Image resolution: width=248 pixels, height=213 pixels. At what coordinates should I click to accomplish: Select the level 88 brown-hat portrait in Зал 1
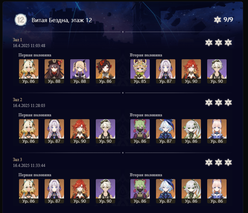coord(54,71)
